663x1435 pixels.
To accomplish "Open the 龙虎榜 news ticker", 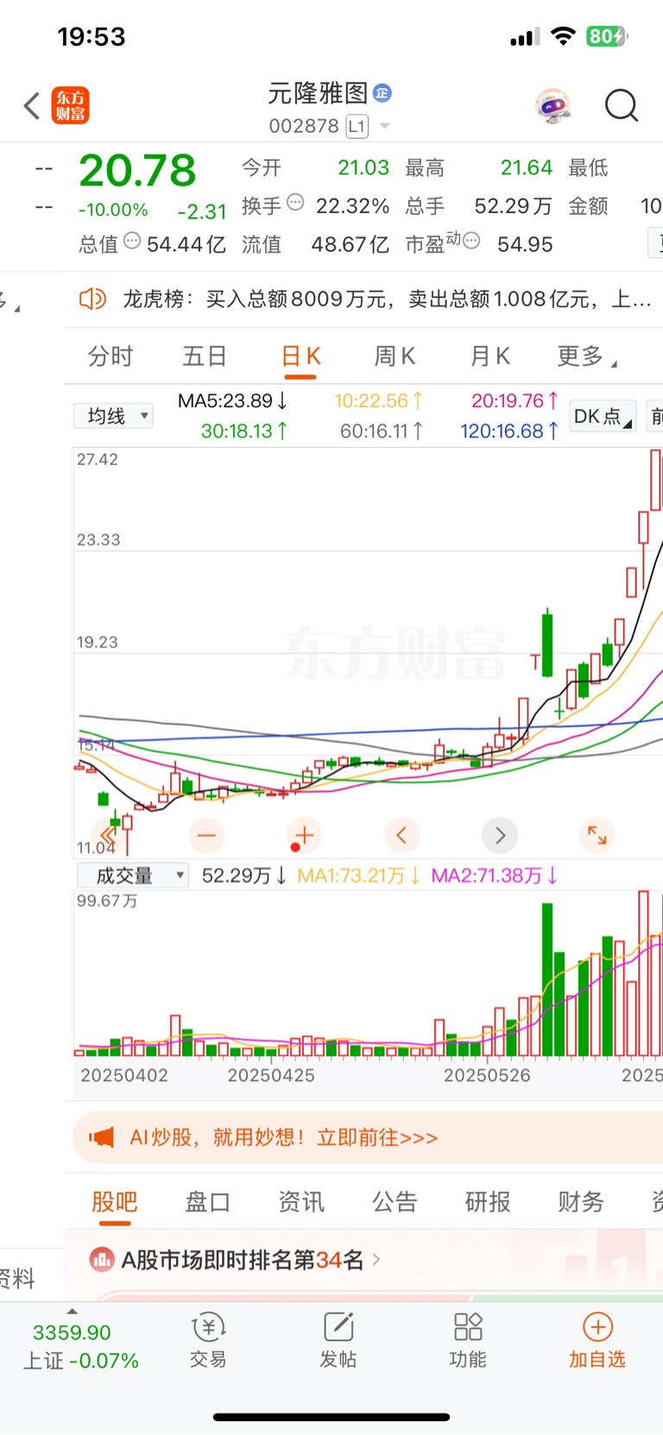I will pyautogui.click(x=387, y=299).
